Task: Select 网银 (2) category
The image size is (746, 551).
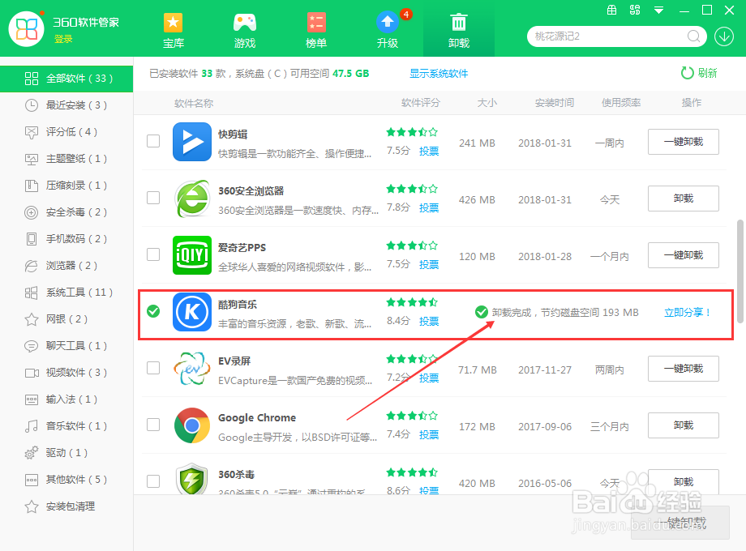Action: [66, 319]
